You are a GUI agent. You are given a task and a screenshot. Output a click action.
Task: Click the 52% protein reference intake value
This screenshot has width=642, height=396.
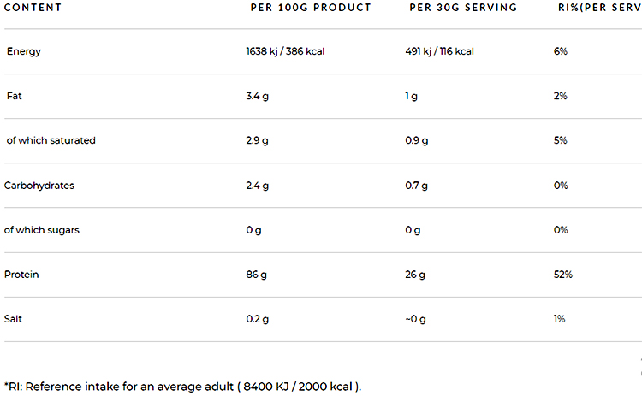563,275
